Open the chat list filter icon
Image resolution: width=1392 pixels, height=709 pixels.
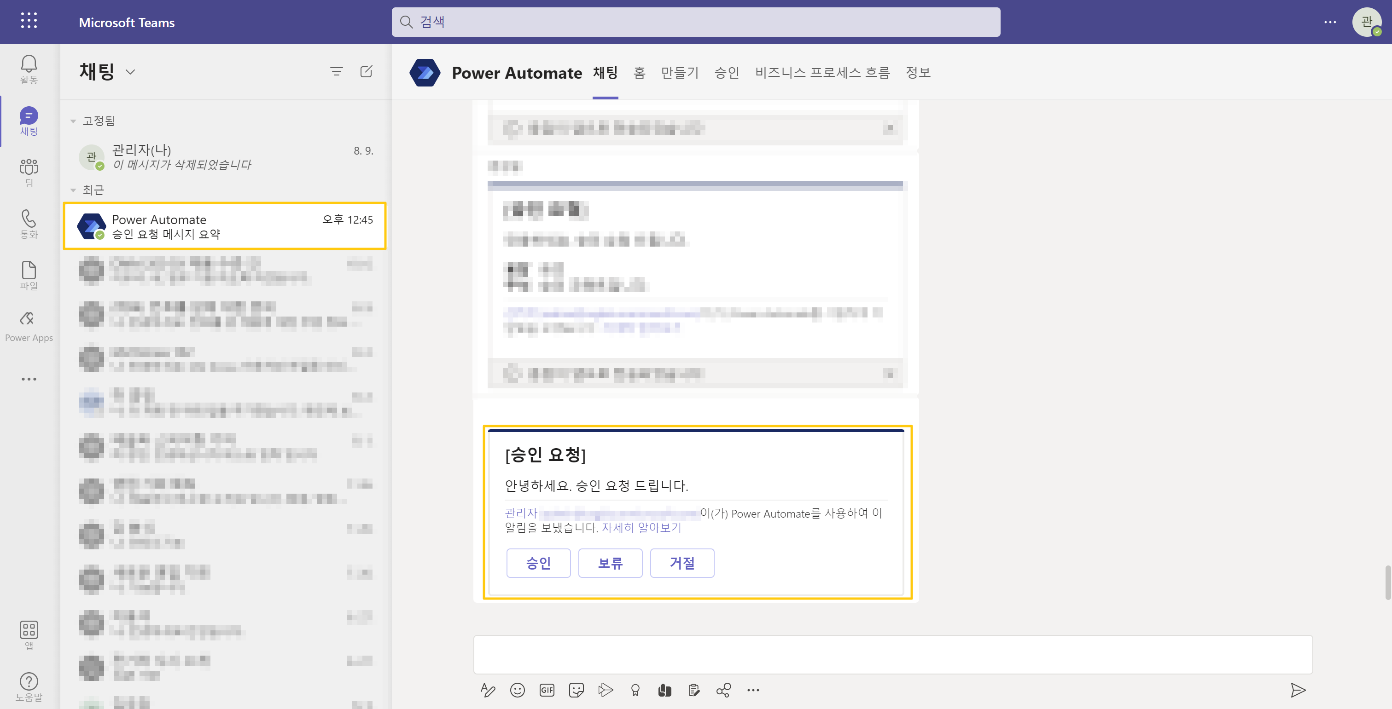[x=336, y=71]
